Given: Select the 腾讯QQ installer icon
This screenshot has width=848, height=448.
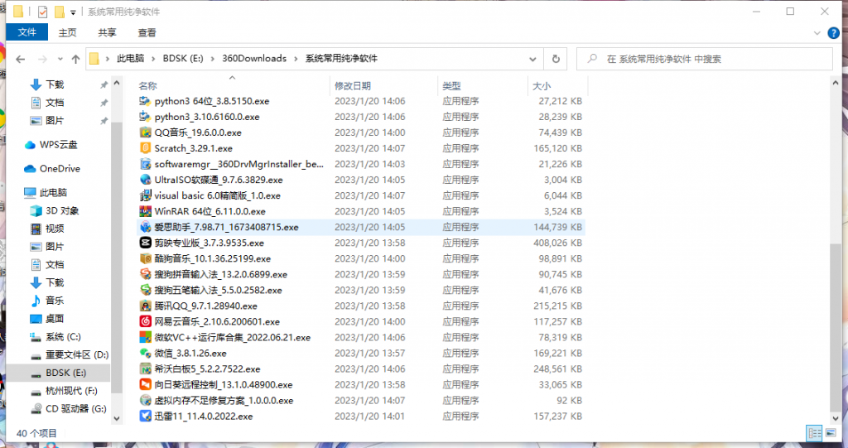Looking at the screenshot, I should click(145, 306).
